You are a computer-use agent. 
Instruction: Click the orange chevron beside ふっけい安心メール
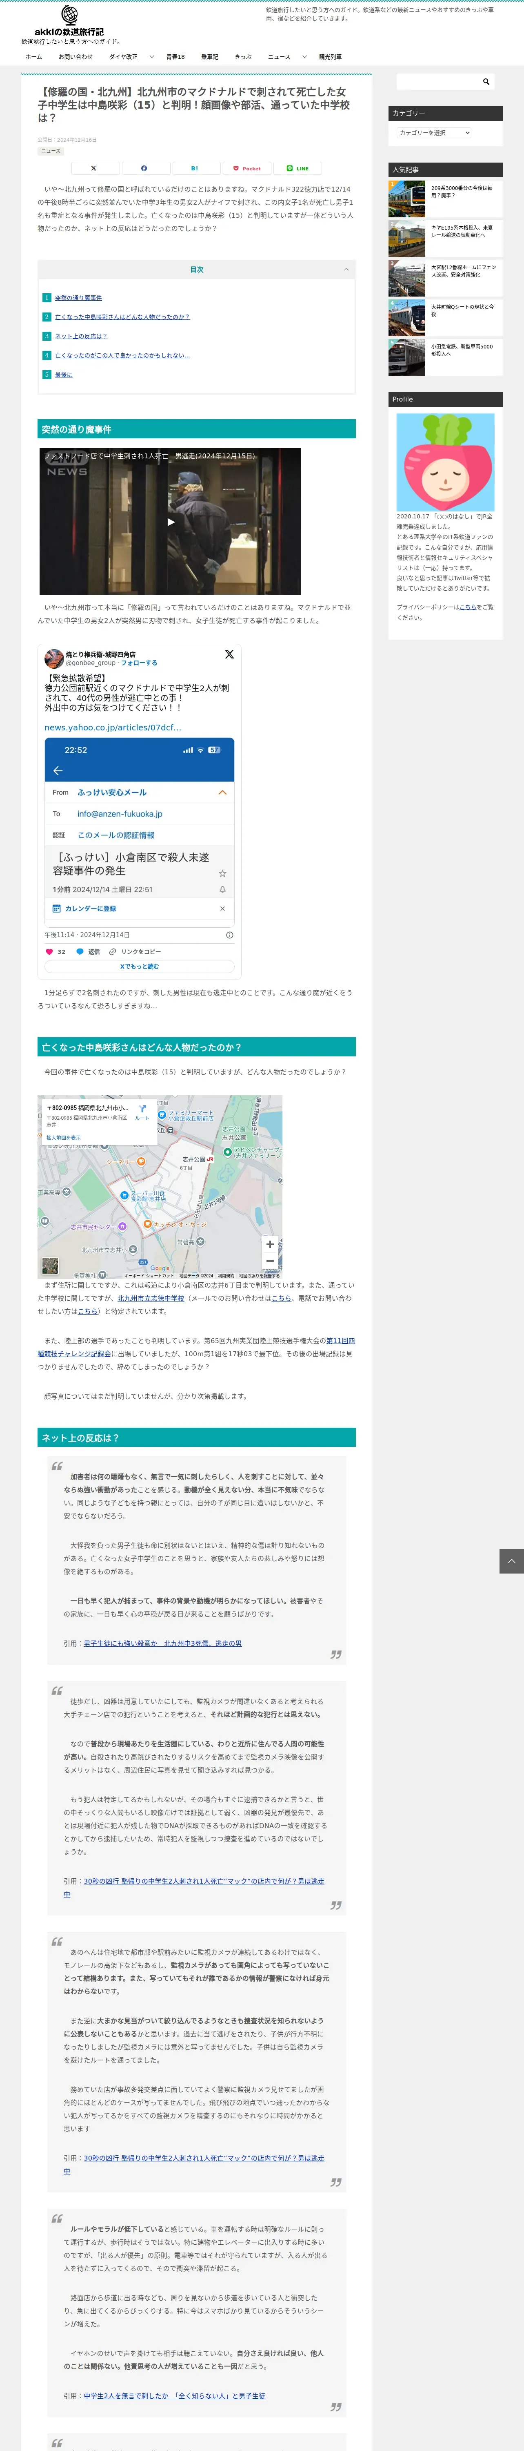[x=222, y=792]
